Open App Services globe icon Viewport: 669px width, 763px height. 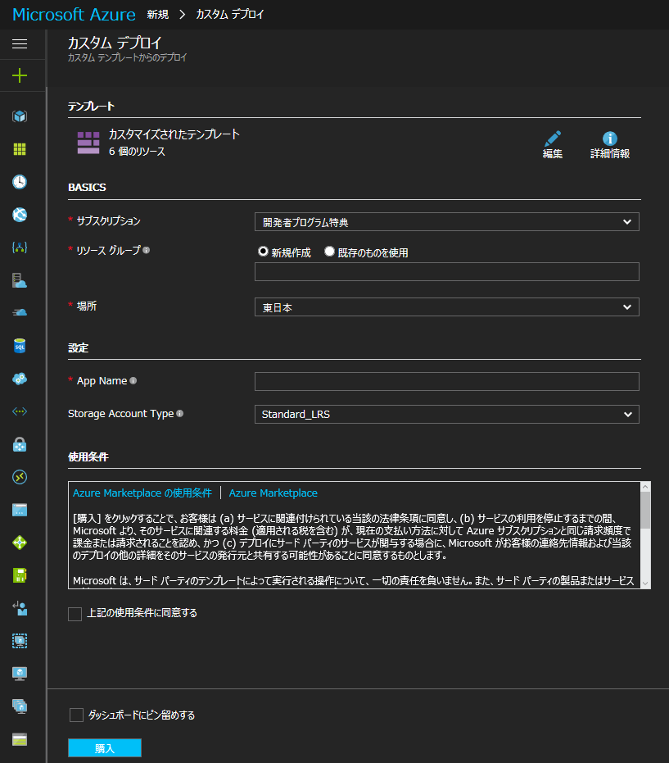point(20,215)
